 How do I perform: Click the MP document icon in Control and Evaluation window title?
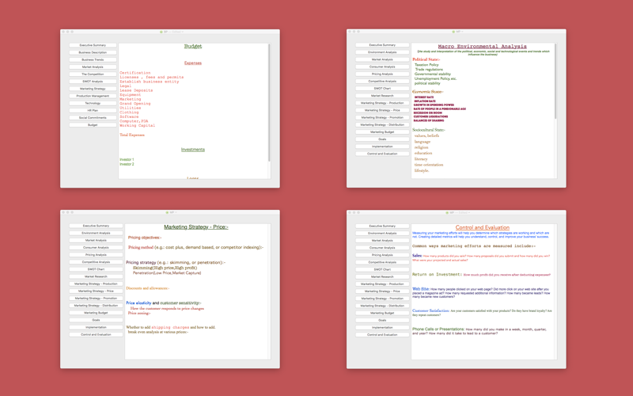tap(447, 212)
